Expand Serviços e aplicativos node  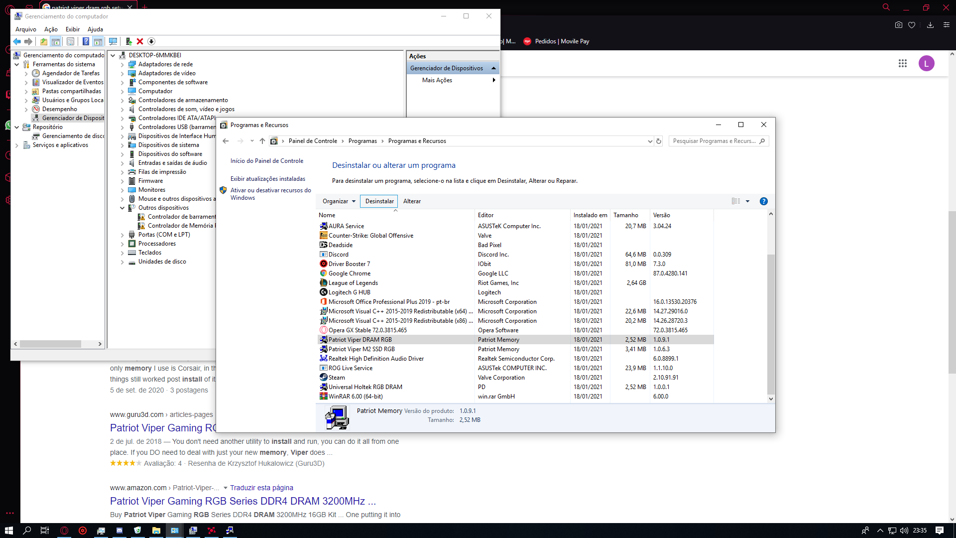[x=17, y=145]
